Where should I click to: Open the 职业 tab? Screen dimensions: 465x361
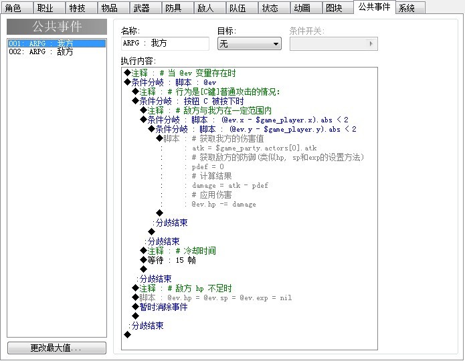[49, 8]
